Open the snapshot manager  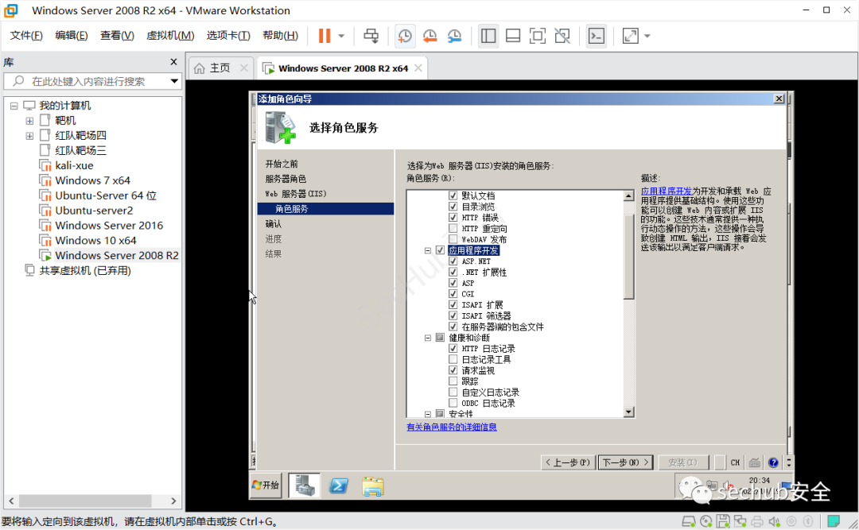tap(455, 36)
